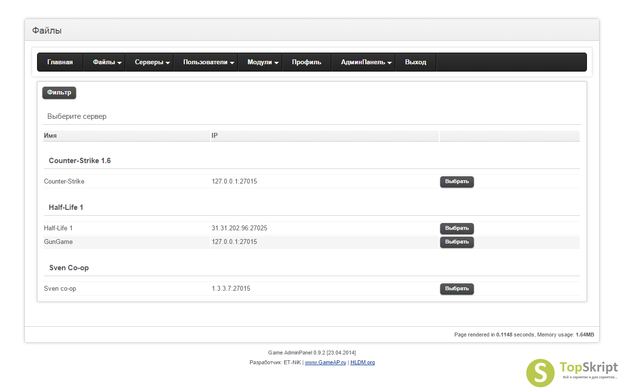Expand the АдминПанель dropdown menu
The width and height of the screenshot is (624, 391).
point(363,62)
